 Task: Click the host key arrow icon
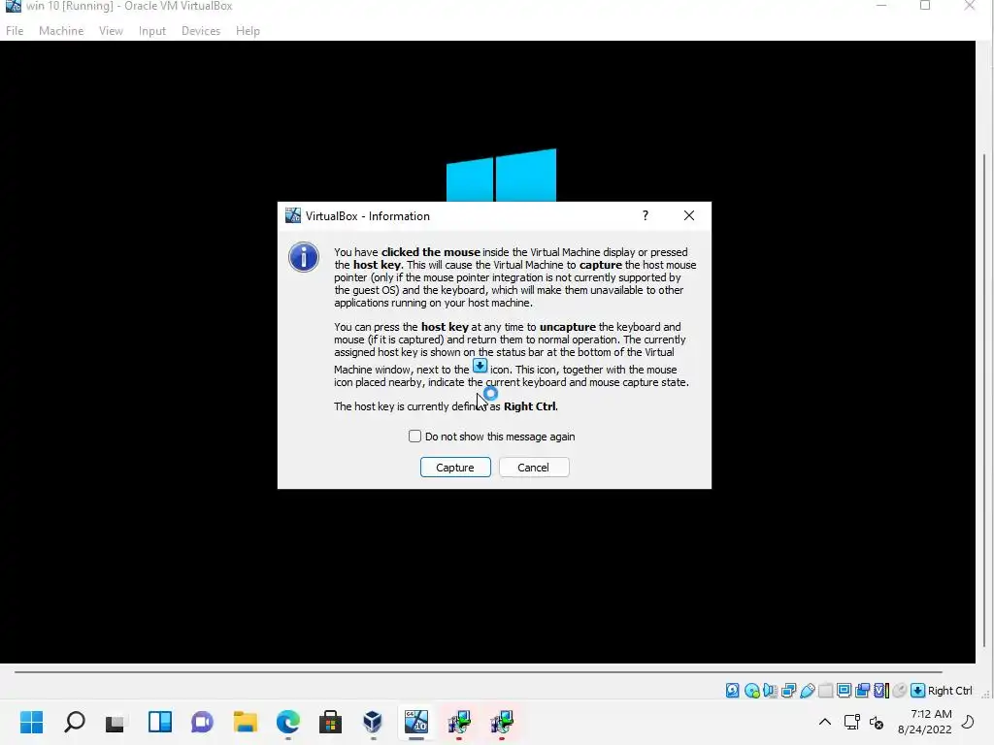tap(917, 691)
